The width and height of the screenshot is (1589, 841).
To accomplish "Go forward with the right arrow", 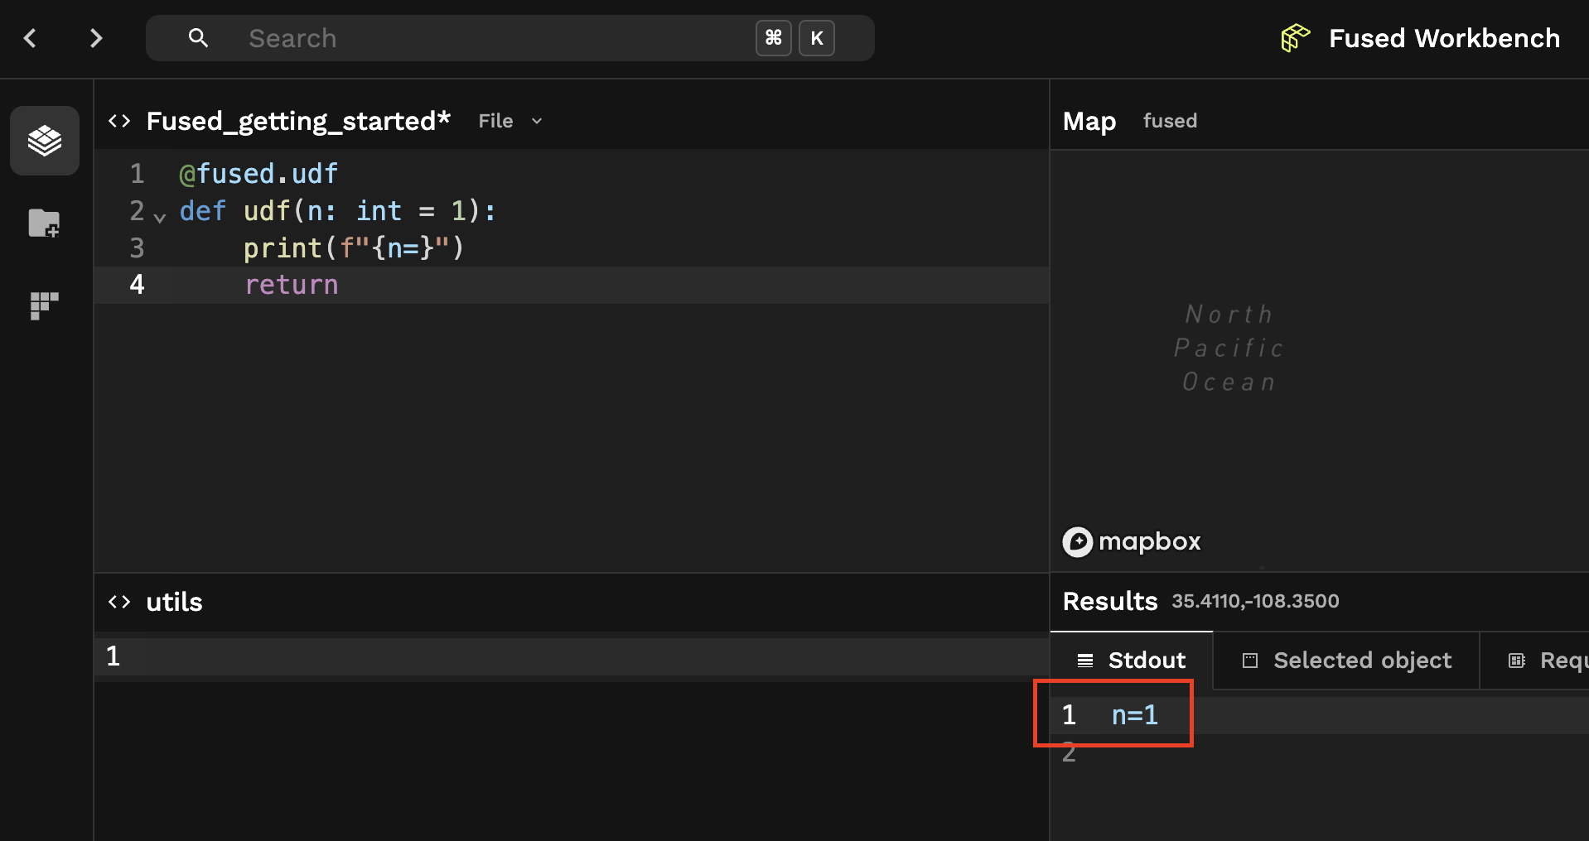I will pos(95,38).
